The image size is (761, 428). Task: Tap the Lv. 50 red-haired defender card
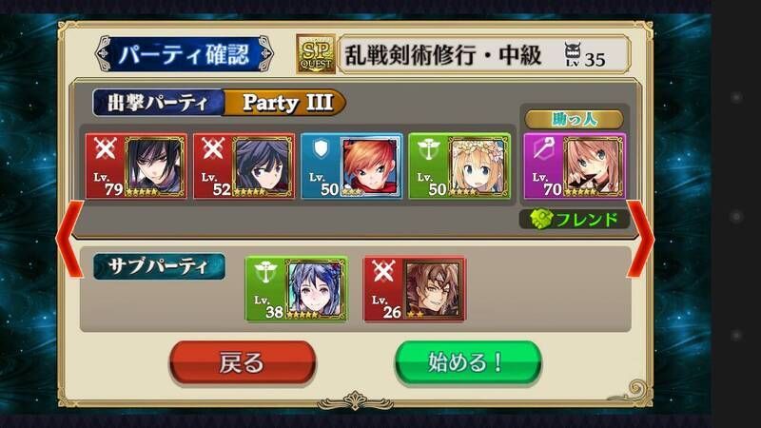pyautogui.click(x=351, y=165)
